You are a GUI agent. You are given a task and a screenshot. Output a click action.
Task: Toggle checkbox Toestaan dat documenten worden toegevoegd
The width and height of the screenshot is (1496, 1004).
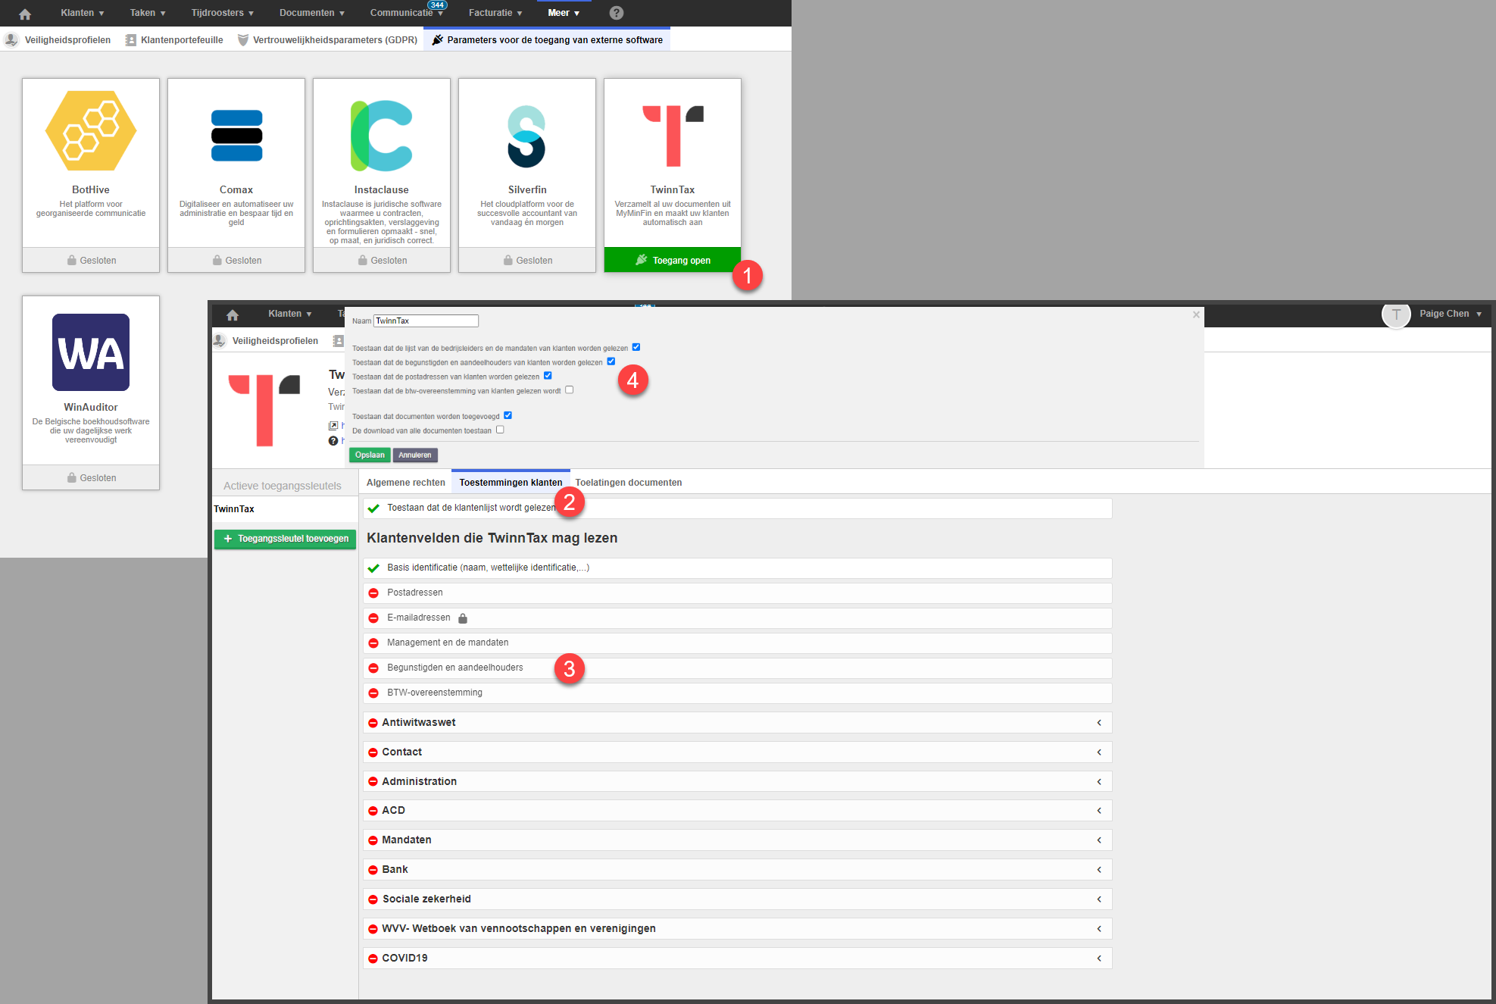(508, 415)
